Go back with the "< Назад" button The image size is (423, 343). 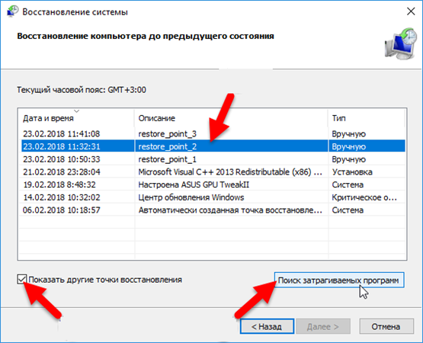(x=267, y=326)
